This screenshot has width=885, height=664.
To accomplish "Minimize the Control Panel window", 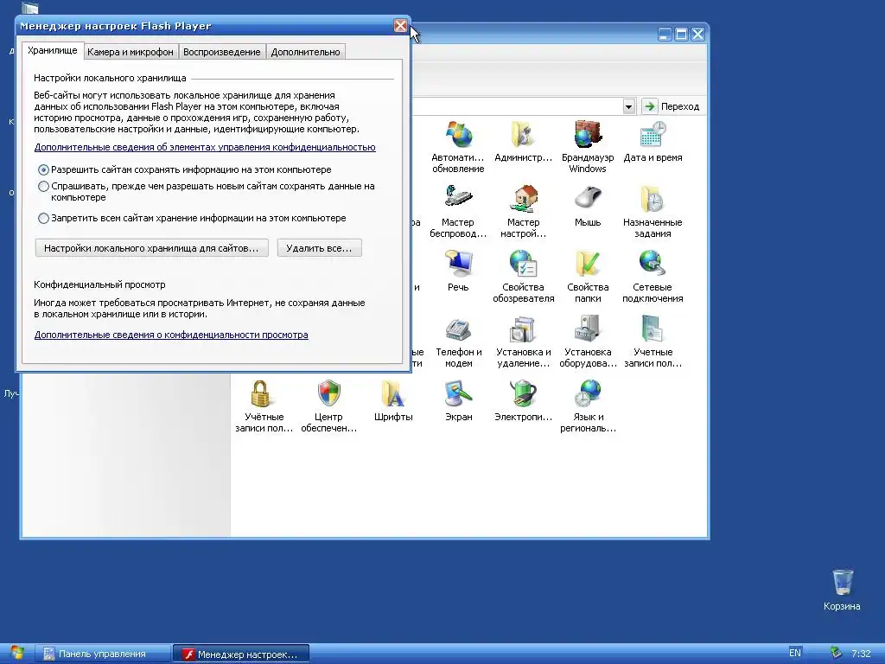I will 665,35.
